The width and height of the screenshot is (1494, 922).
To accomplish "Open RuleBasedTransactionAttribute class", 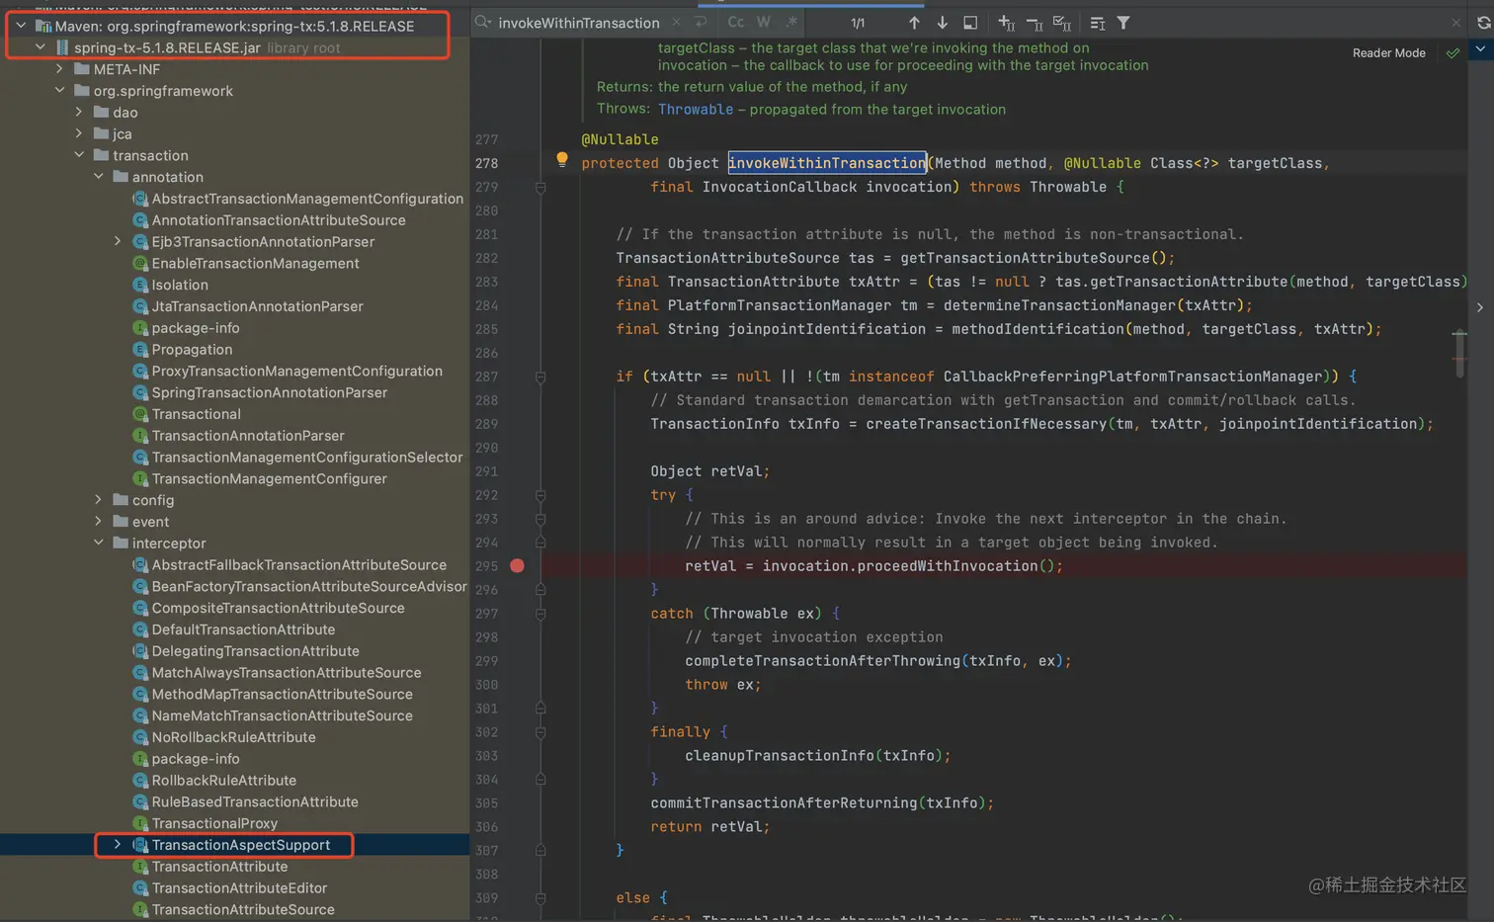I will click(x=255, y=801).
